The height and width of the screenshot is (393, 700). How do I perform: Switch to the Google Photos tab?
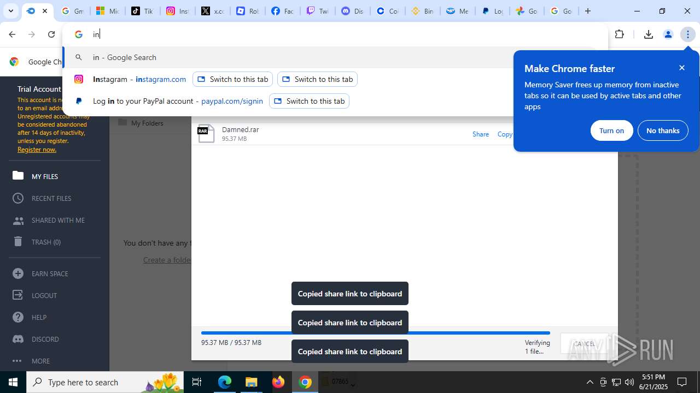point(527,11)
